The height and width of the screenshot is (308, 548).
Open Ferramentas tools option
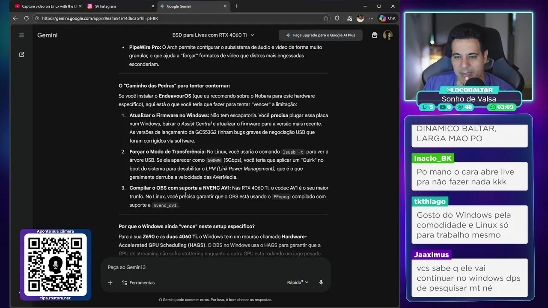tap(138, 283)
